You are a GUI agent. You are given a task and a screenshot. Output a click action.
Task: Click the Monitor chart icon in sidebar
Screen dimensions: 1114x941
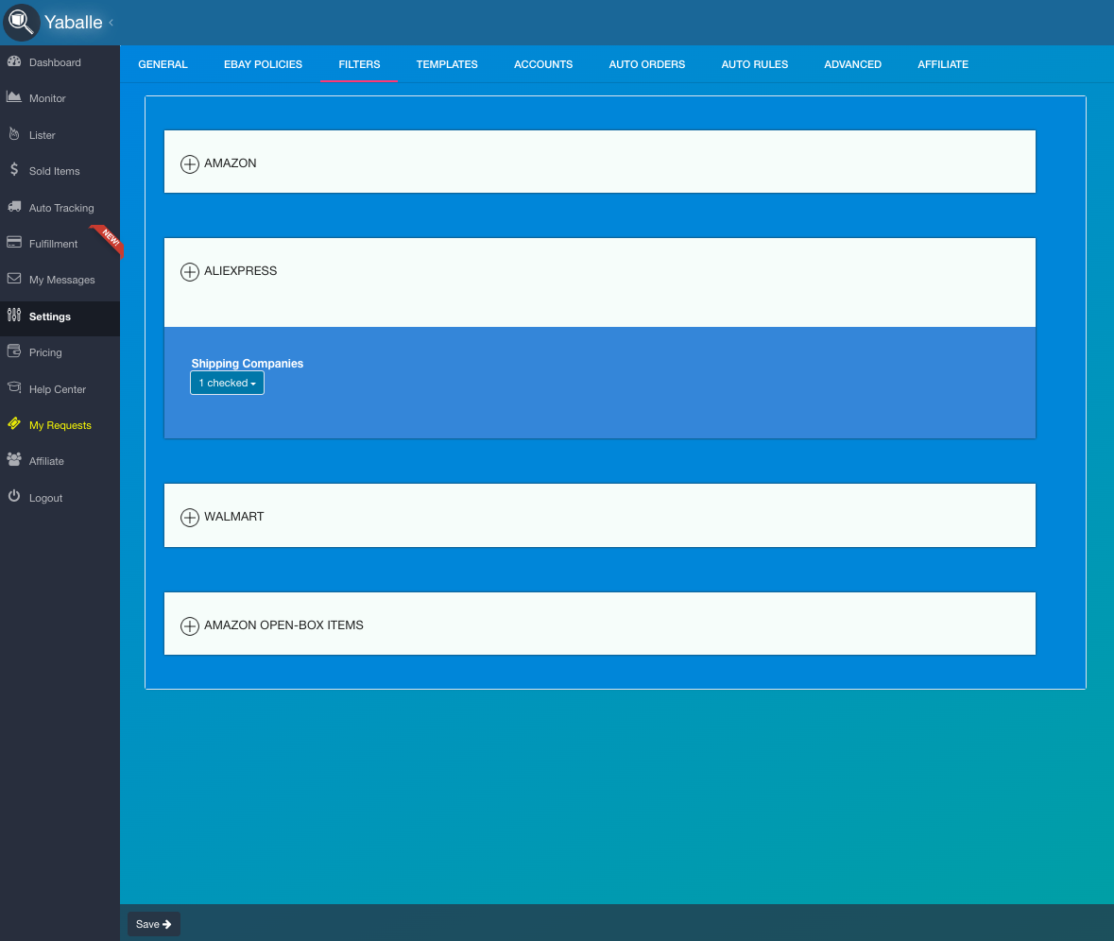pos(14,96)
